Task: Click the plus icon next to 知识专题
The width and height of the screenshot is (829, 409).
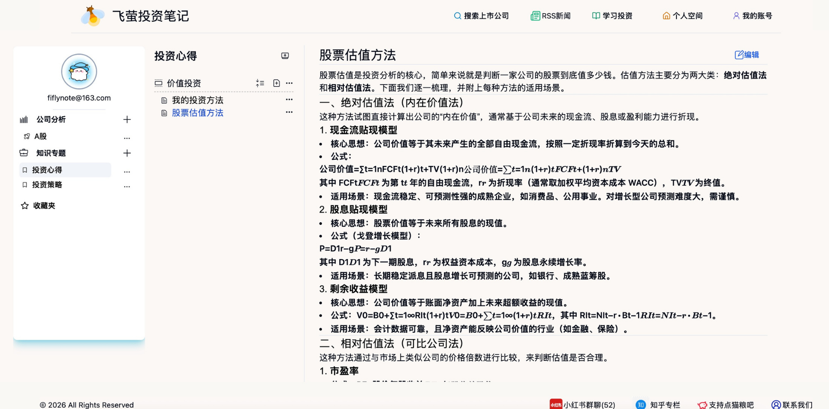Action: pyautogui.click(x=127, y=153)
